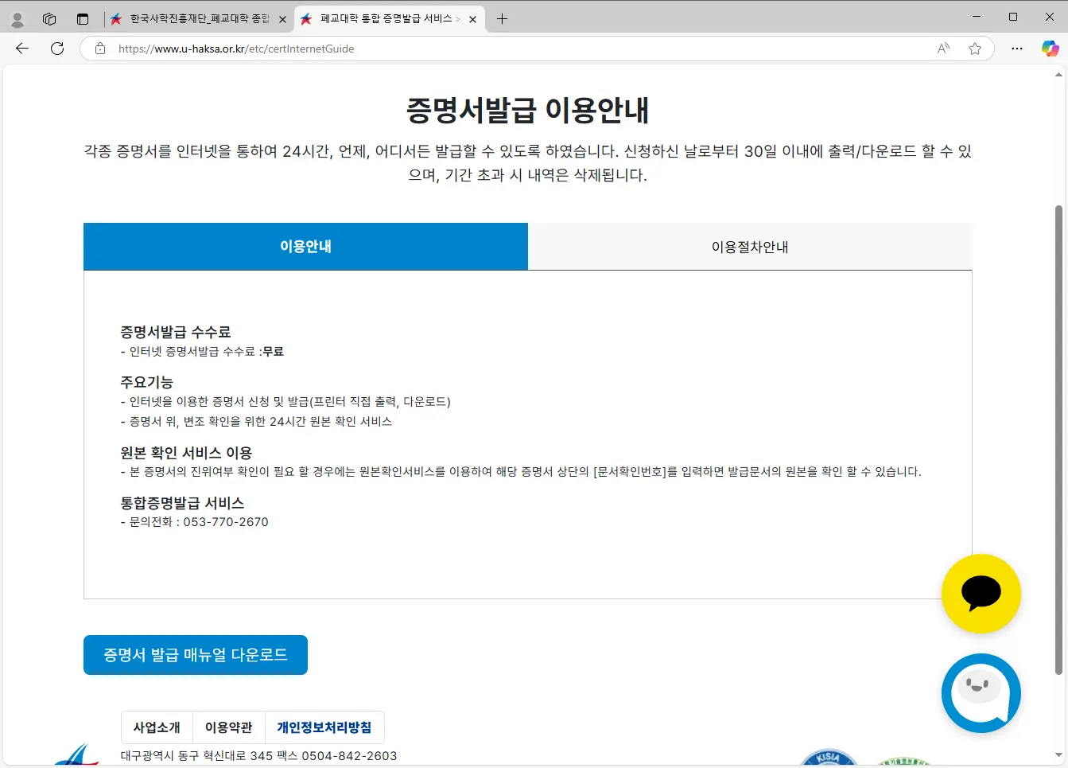Click the 문의전화 : 053-770-2670 line
1068x768 pixels.
194,522
